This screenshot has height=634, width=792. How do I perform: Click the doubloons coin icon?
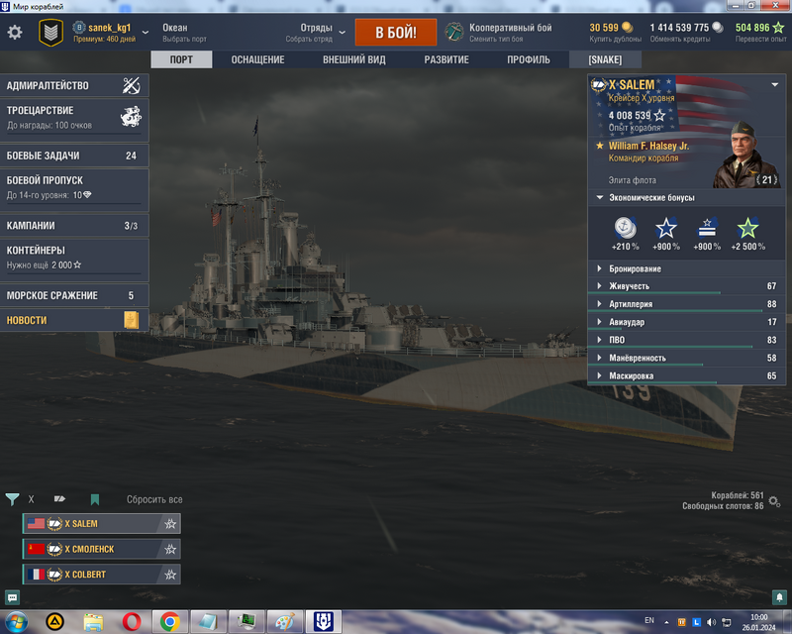(627, 28)
